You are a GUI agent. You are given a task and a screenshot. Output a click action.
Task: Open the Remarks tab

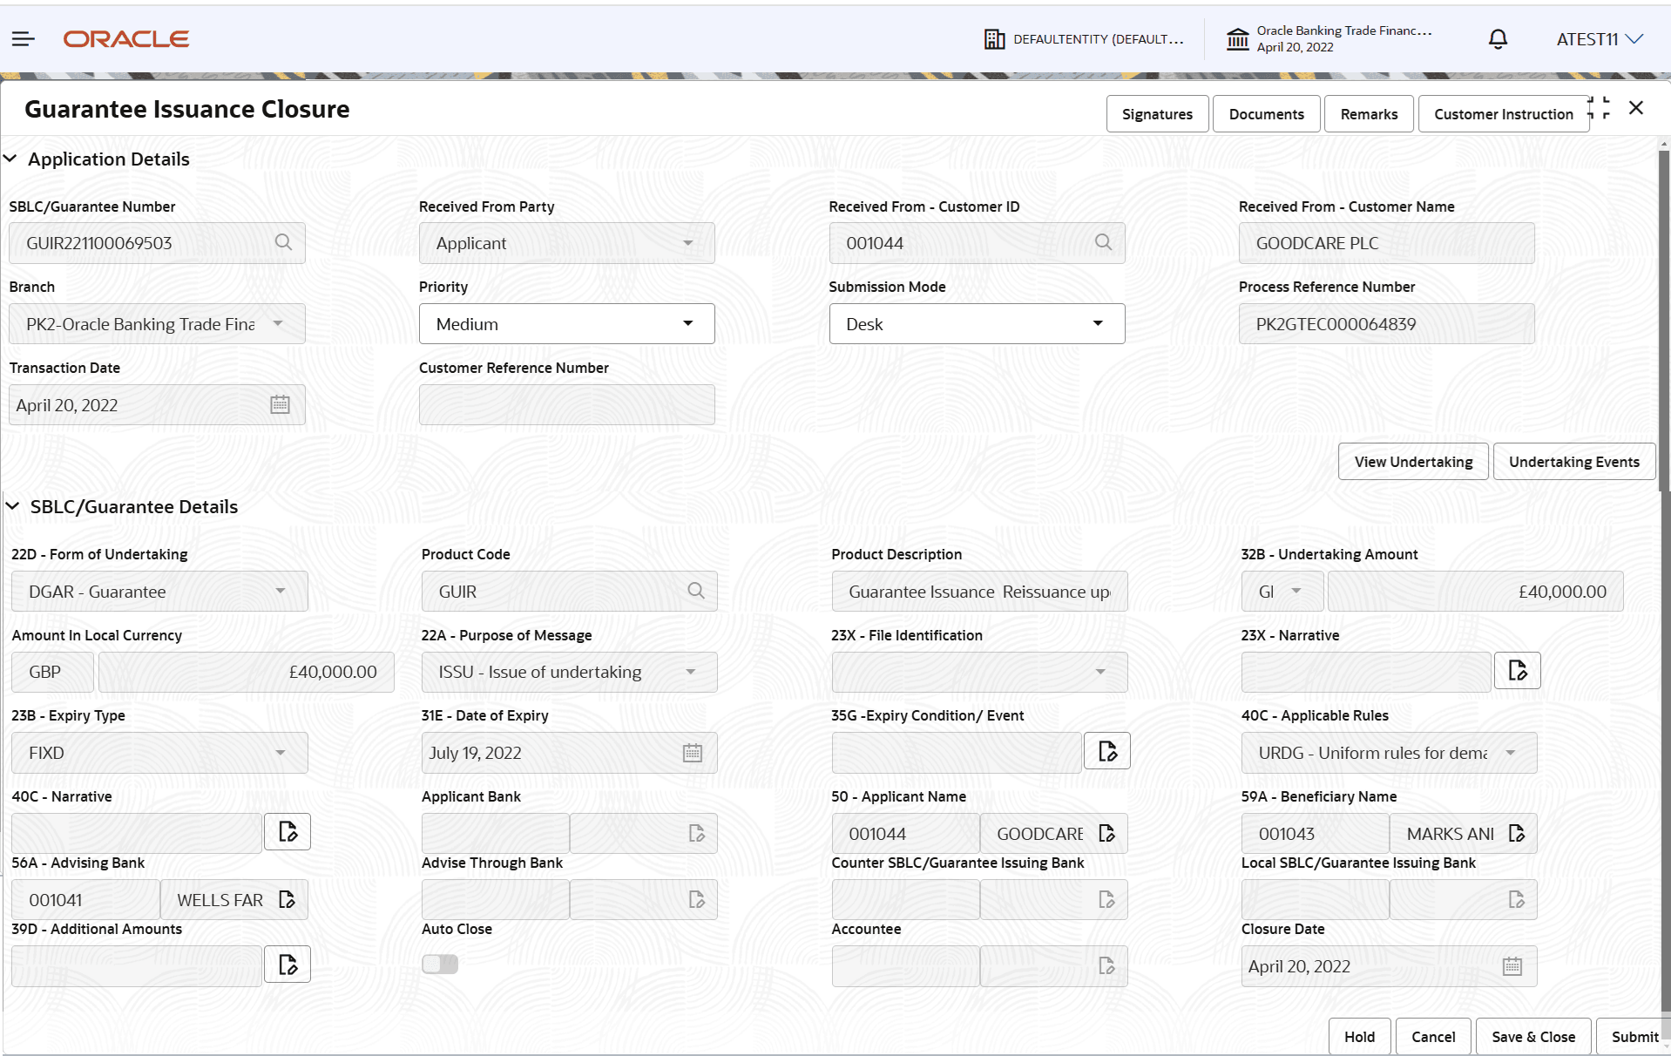1368,114
